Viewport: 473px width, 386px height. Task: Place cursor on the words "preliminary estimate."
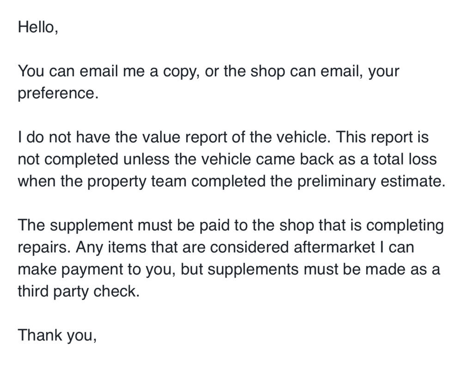pos(371,181)
